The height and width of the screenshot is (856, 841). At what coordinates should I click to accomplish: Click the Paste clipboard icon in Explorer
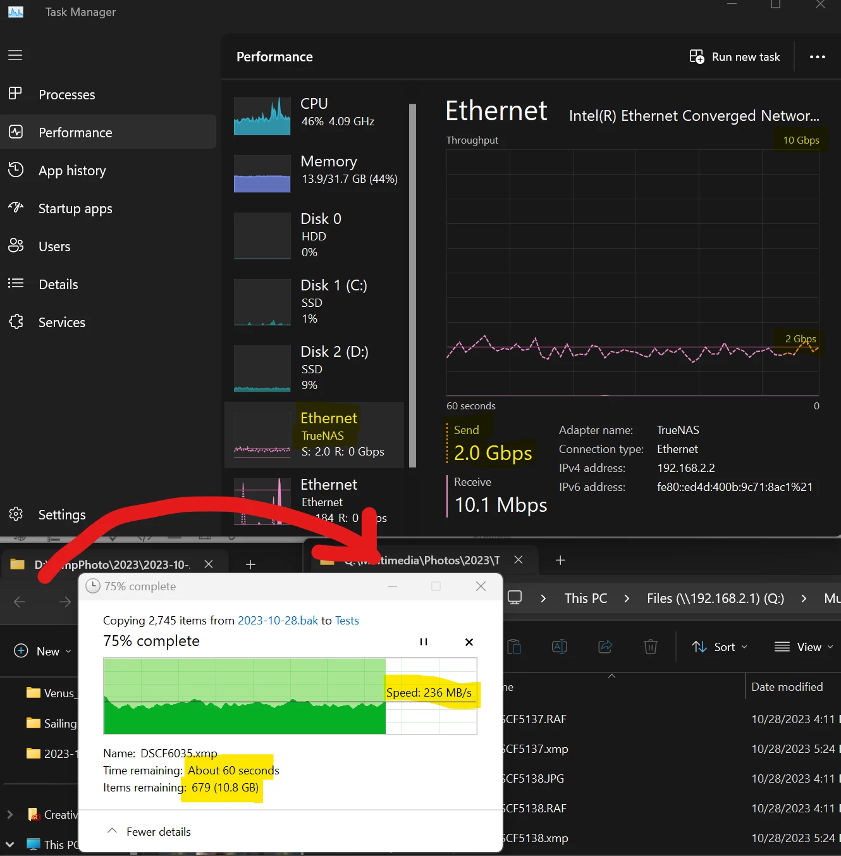514,647
